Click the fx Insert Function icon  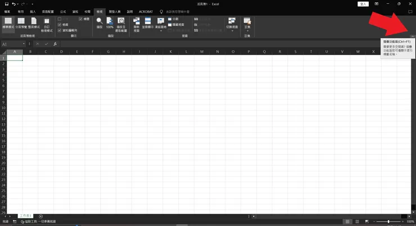(55, 44)
